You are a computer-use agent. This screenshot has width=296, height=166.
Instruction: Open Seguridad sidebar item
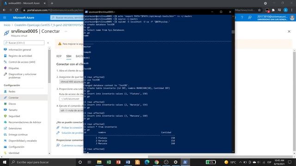(14, 116)
